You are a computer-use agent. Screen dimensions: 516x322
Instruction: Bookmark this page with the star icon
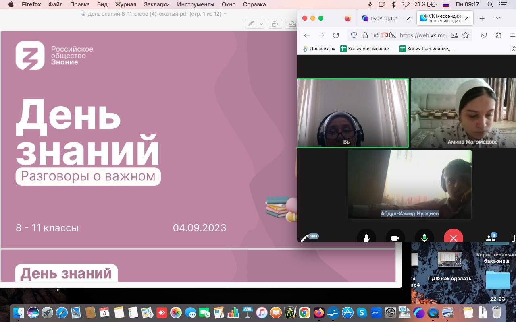tap(466, 35)
